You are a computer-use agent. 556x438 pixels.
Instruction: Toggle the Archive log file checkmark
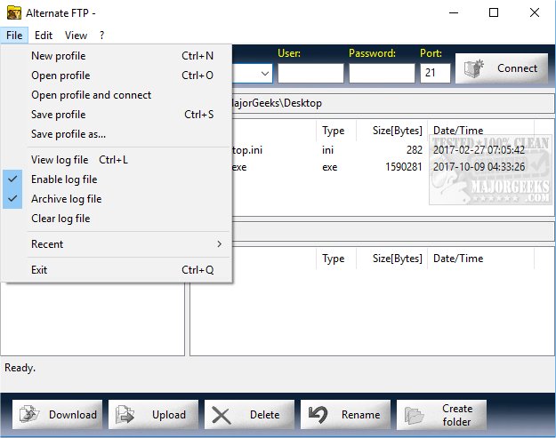coord(12,199)
